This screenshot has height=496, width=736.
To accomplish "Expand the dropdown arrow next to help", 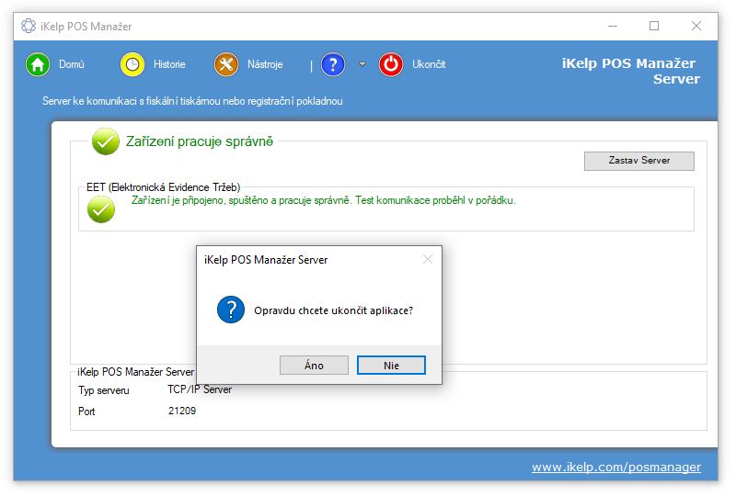I will point(362,64).
